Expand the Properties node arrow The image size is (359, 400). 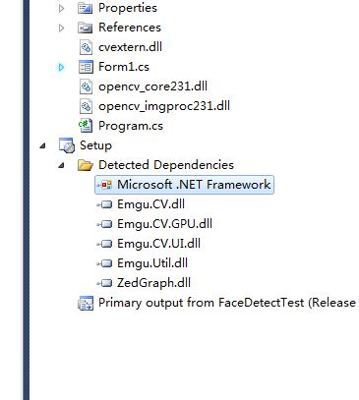coord(61,8)
